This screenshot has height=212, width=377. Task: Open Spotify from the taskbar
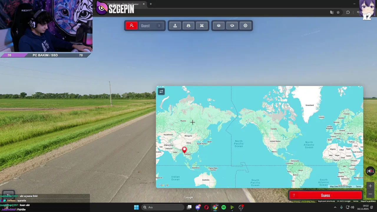[x=224, y=207]
